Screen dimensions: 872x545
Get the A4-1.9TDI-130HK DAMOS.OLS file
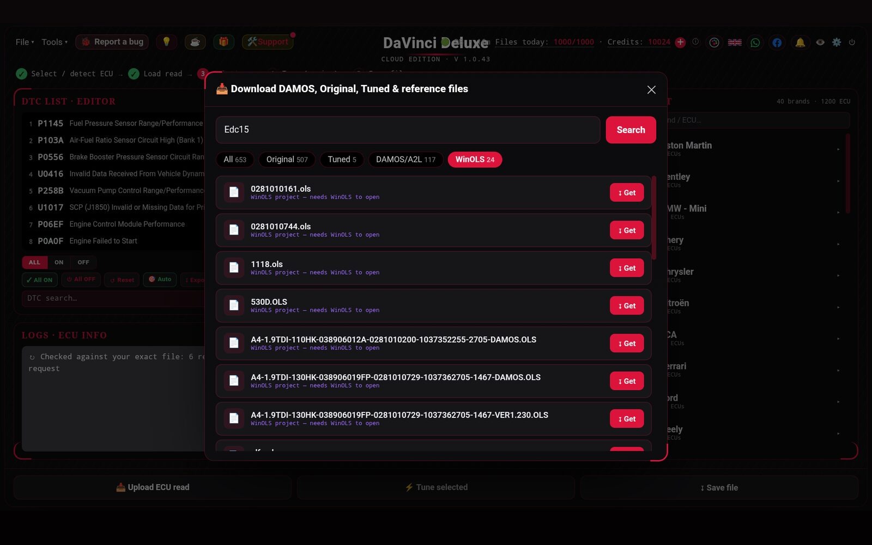pos(627,381)
